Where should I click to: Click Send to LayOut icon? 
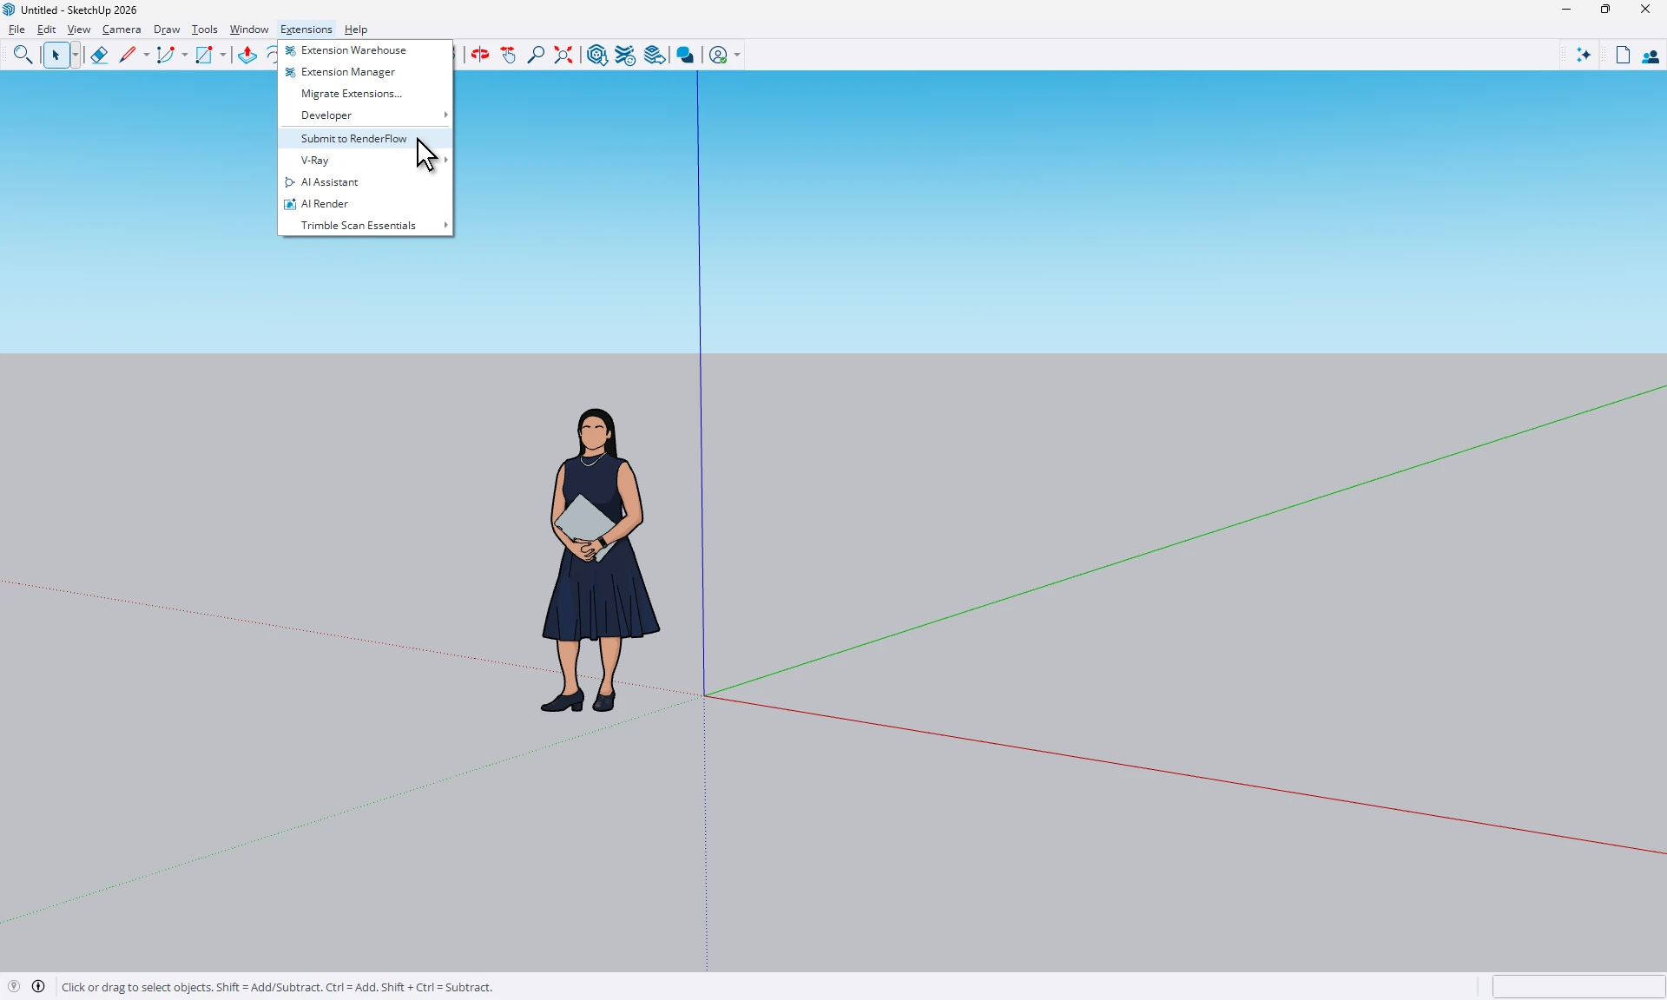tap(656, 56)
